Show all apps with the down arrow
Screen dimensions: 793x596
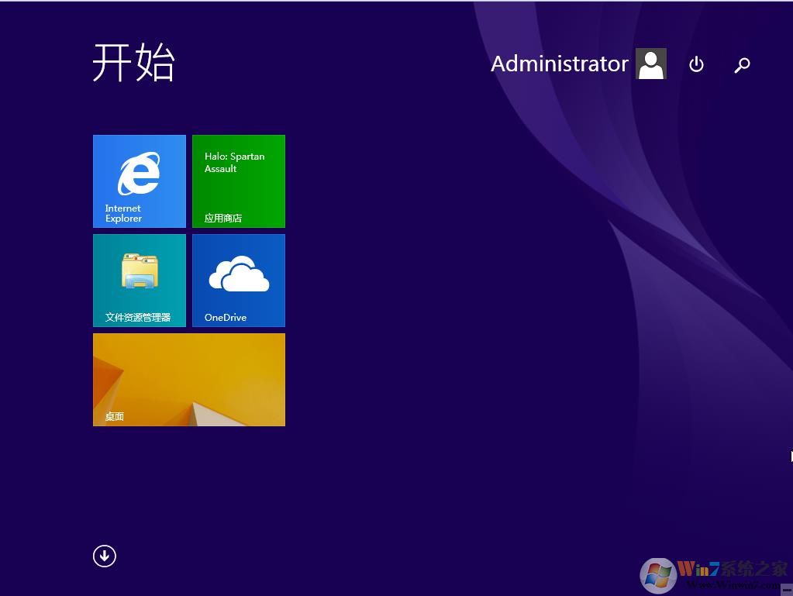tap(105, 556)
